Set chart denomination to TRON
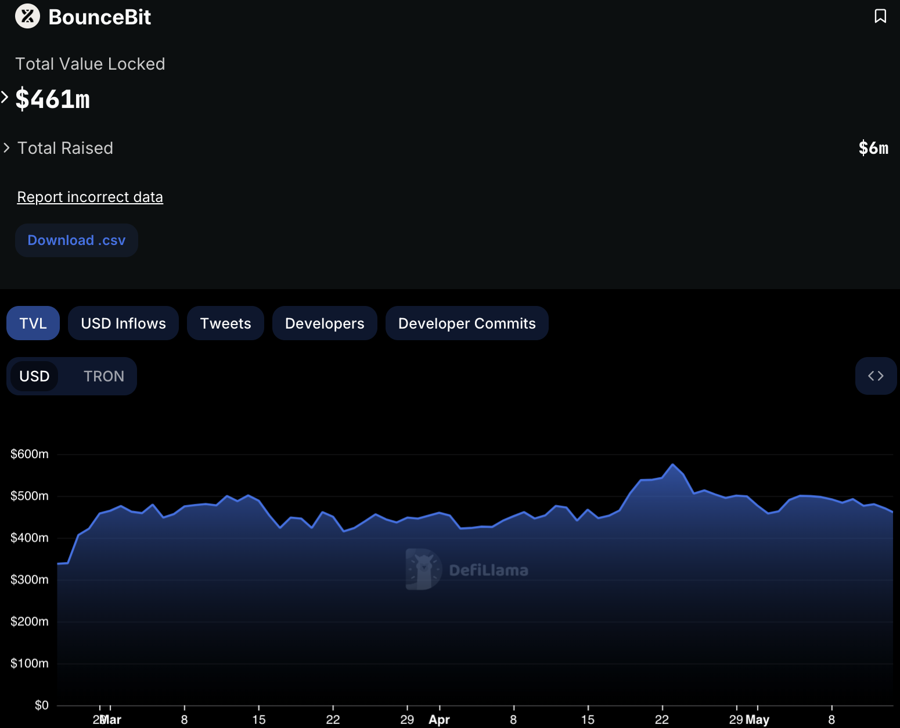900x728 pixels. pyautogui.click(x=104, y=376)
